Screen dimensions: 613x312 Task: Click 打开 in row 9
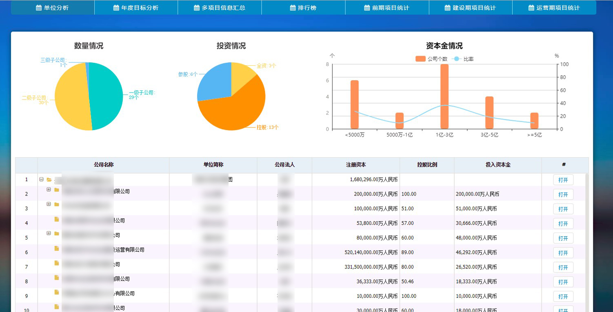pyautogui.click(x=563, y=297)
